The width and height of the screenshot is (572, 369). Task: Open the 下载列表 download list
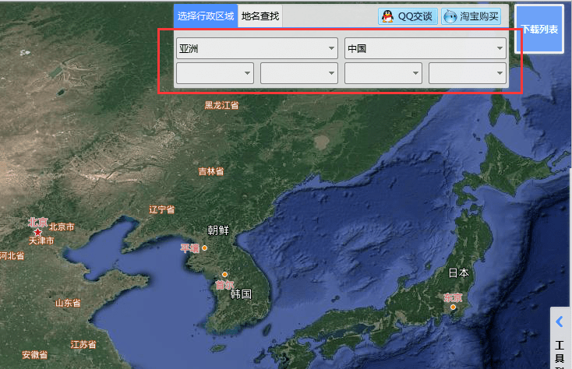(539, 29)
